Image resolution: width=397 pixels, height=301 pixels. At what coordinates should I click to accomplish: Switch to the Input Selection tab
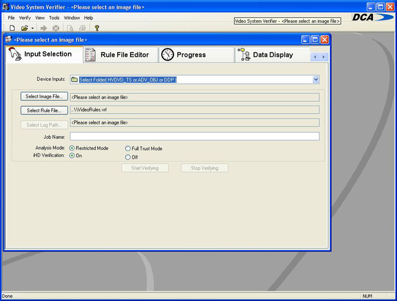(x=44, y=54)
